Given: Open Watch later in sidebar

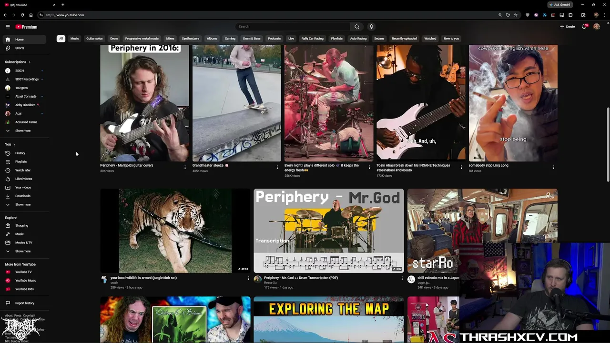Looking at the screenshot, I should (25, 170).
